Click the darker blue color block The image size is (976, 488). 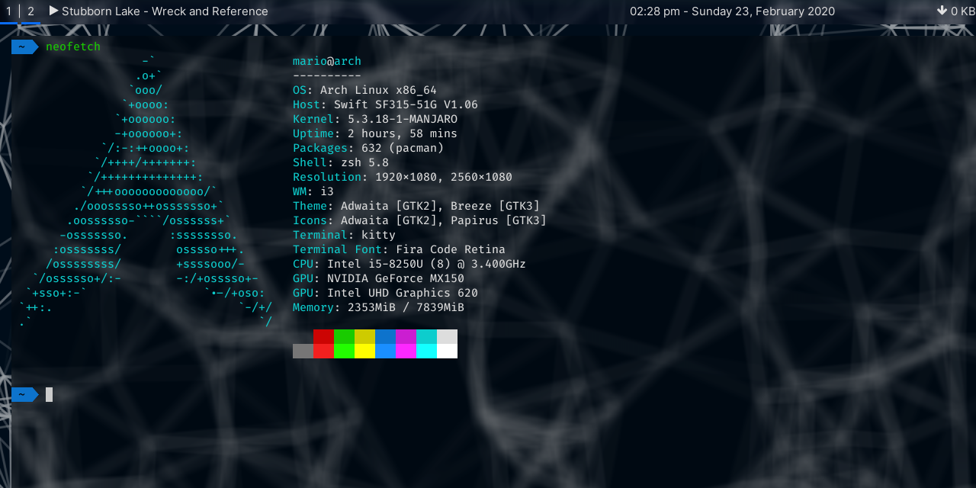point(385,336)
